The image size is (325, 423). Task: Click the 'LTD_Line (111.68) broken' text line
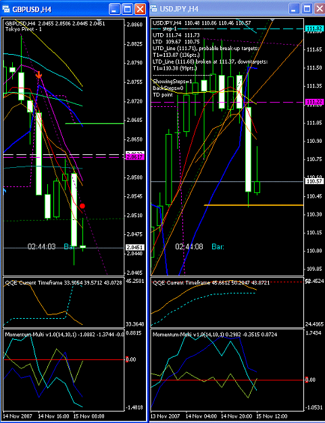(210, 62)
